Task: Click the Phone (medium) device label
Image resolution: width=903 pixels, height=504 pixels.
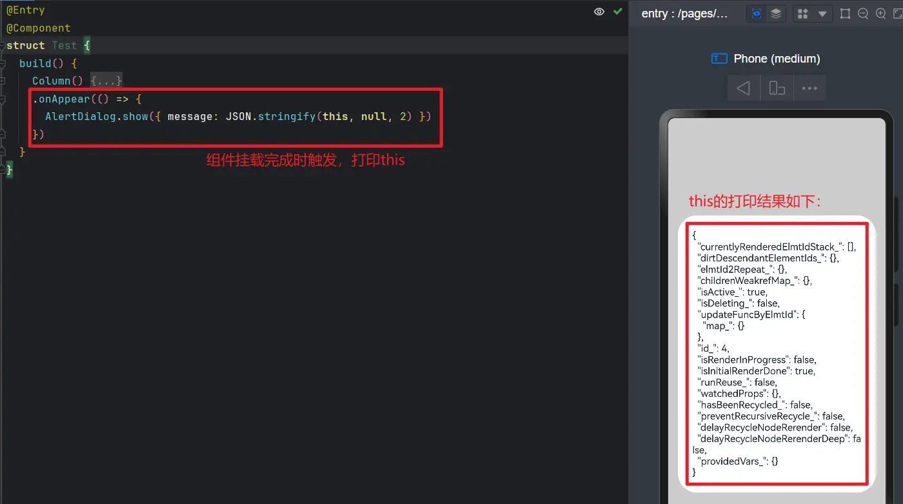Action: pos(777,59)
